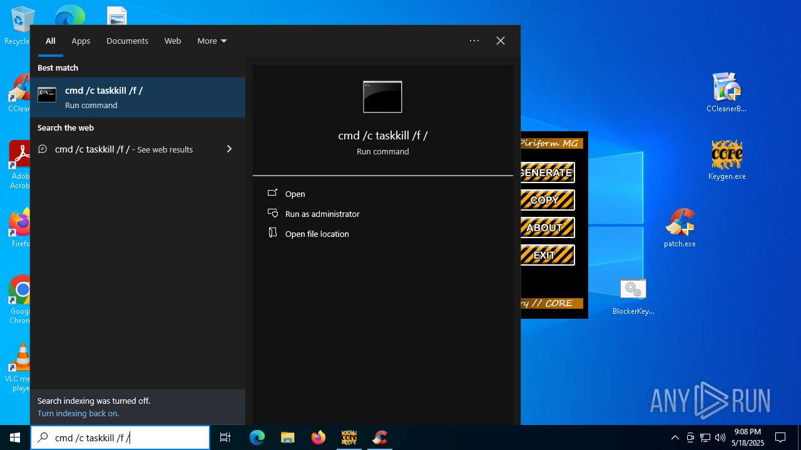Click inside the taskbar search box

tap(120, 437)
